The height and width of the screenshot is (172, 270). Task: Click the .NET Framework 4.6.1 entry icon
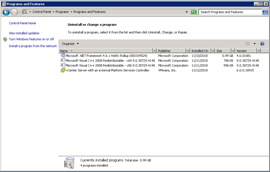[x=62, y=56]
